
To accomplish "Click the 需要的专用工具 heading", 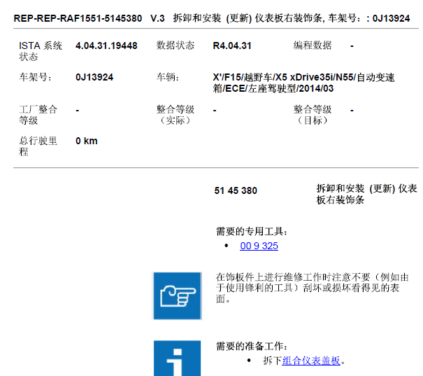I will click(x=252, y=232).
